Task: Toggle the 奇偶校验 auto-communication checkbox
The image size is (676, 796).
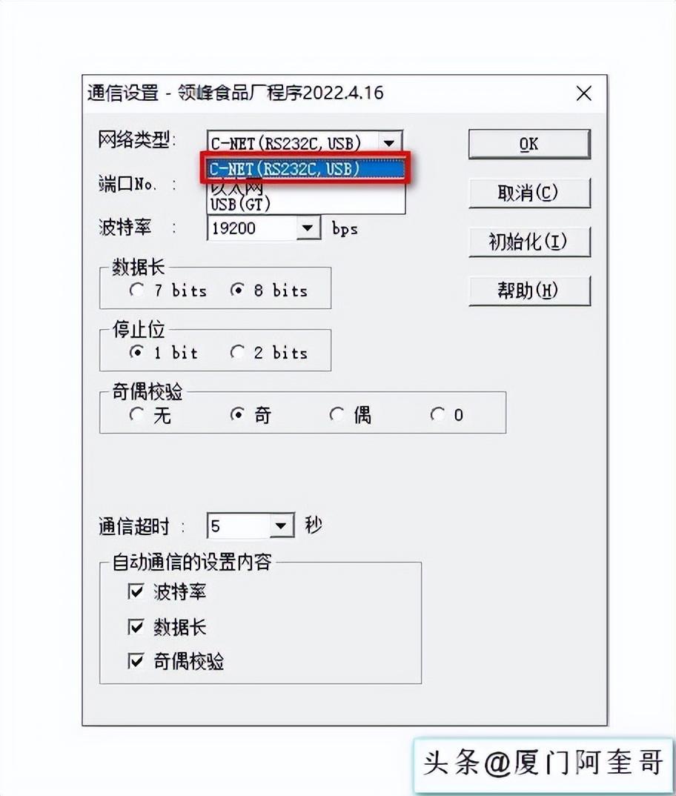Action: tap(136, 661)
